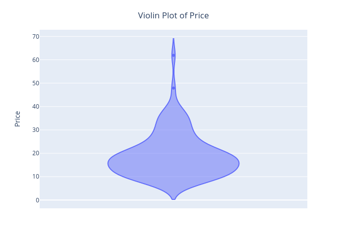
Task: Click y-axis tick label 50
Action: (36, 83)
